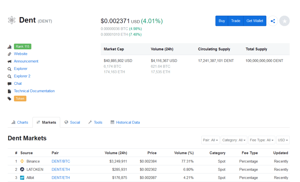This screenshot has width=300, height=182.
Task: Click the 17,241,387,101 DENT circulating supply
Action: pos(216,61)
